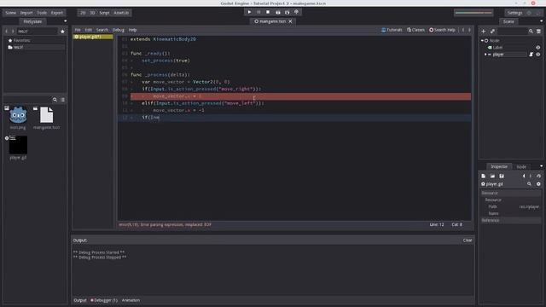Switch to the 2D workspace
The width and height of the screenshot is (546, 307).
pyautogui.click(x=83, y=13)
